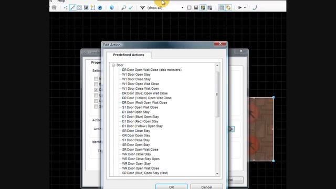The width and height of the screenshot is (336, 189).
Task: Select 'W1 Door Open Stay'
Action: click(136, 75)
